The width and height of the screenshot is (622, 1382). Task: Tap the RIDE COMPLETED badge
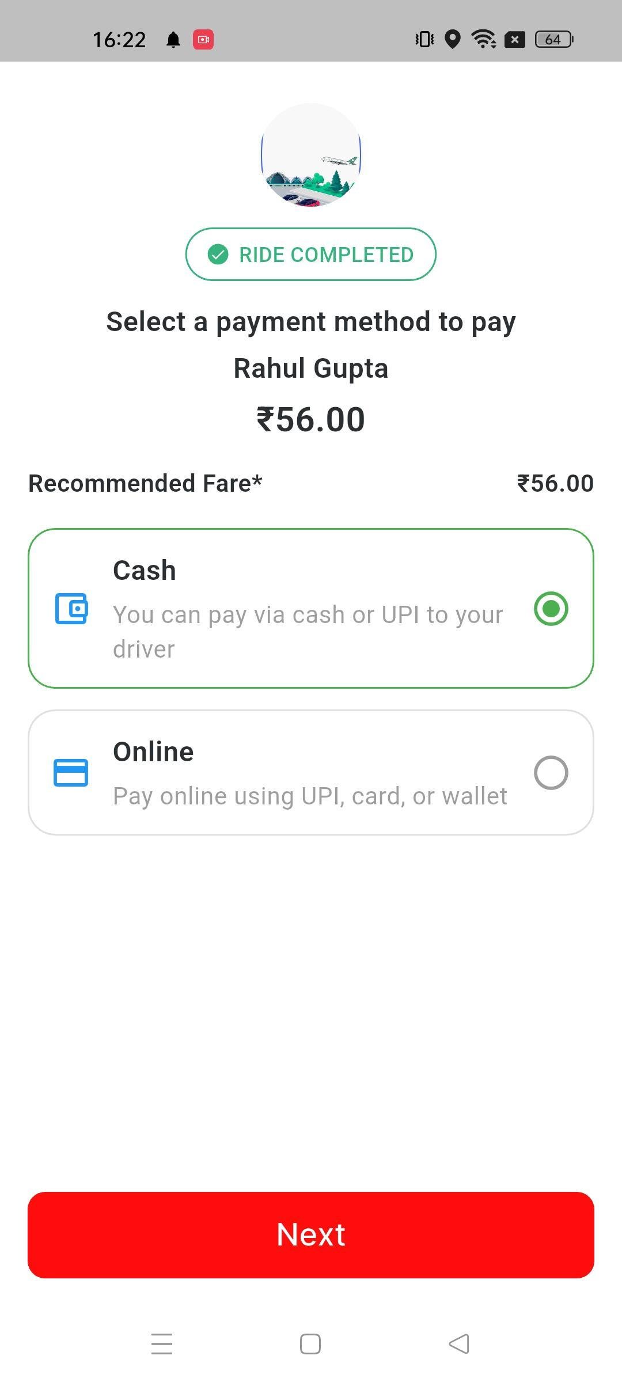point(311,255)
